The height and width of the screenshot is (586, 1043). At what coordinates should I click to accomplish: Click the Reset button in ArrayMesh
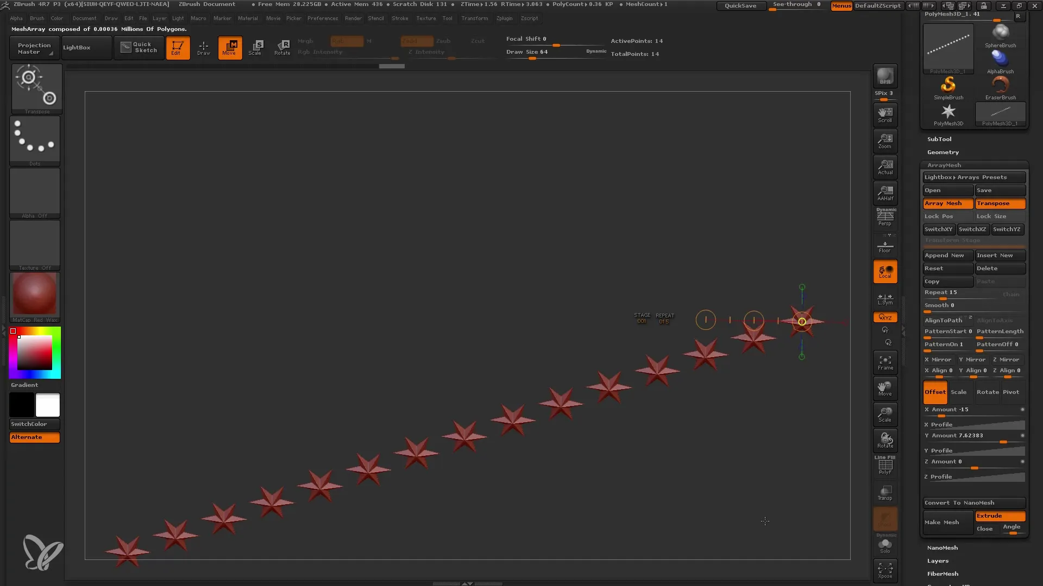click(947, 267)
